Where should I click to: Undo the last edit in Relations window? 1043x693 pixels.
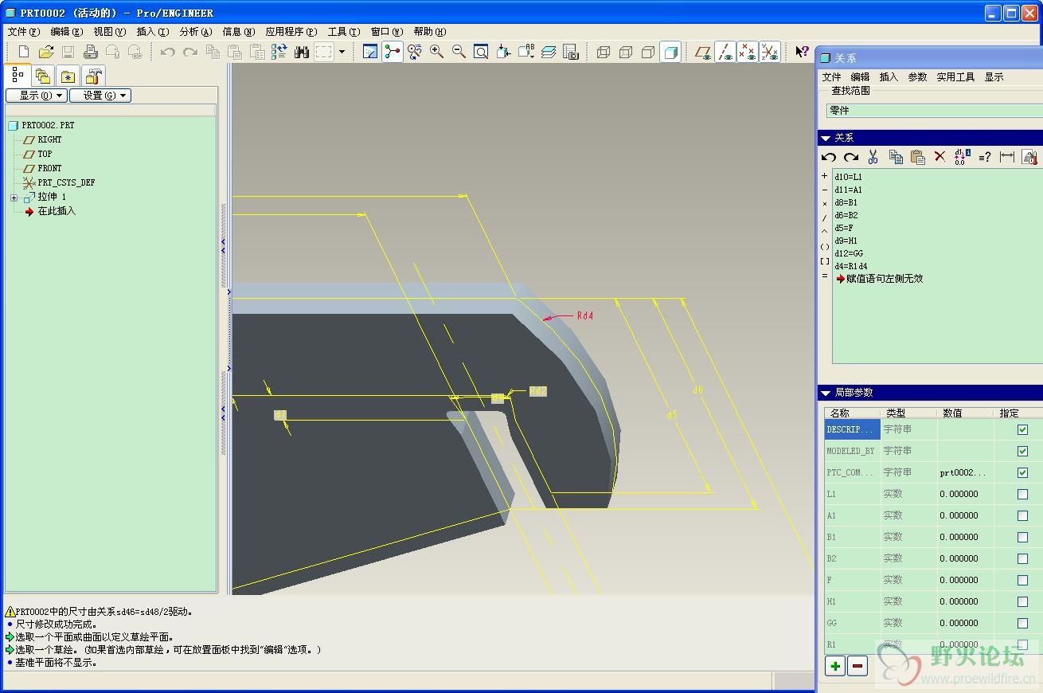click(829, 157)
